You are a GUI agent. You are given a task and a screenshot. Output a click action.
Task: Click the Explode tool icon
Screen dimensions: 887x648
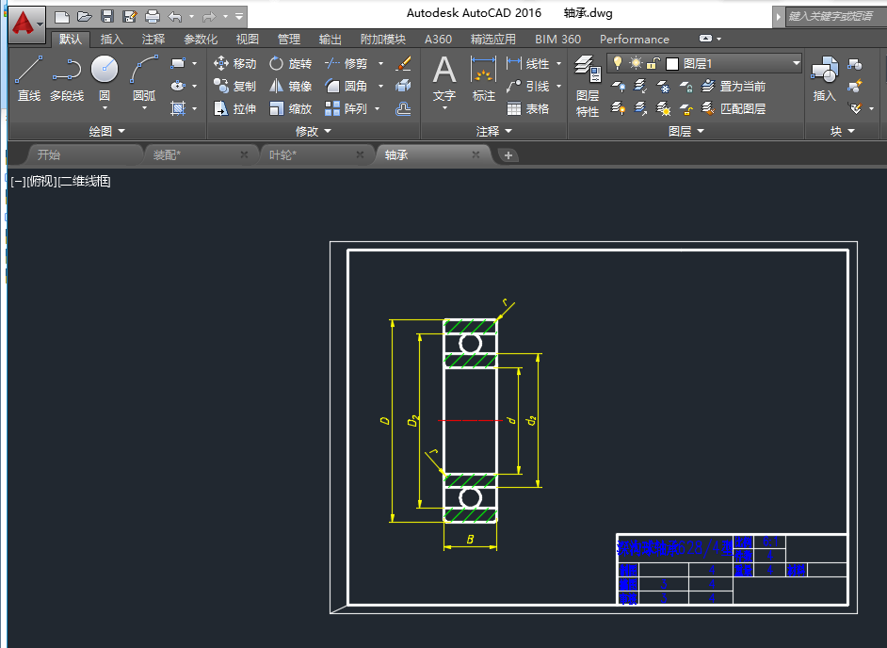403,86
